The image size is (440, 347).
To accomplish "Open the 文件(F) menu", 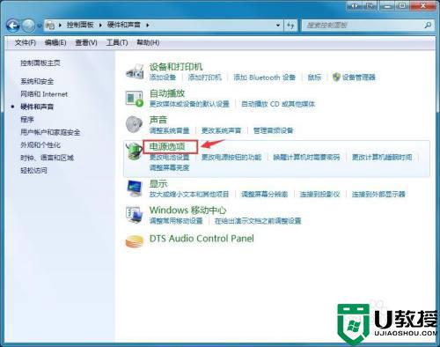I will tap(26, 43).
